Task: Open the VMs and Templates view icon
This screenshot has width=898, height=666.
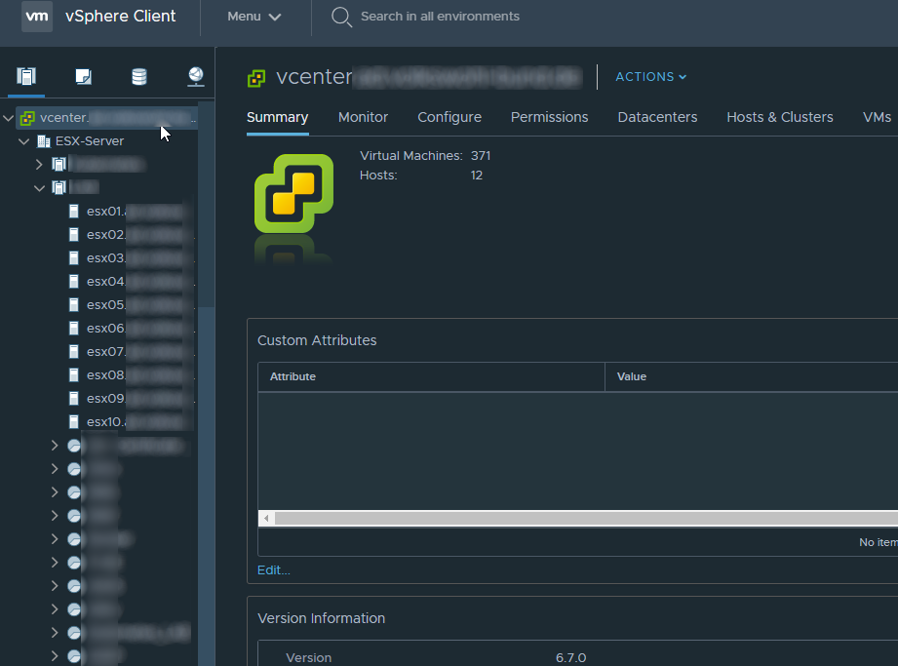Action: 83,76
